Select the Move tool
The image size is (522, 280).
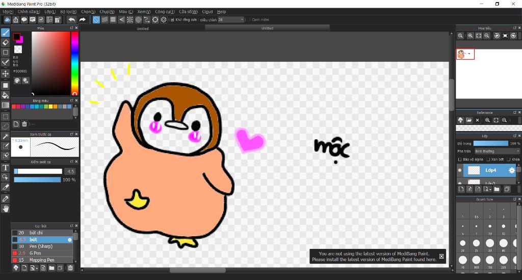pos(5,73)
